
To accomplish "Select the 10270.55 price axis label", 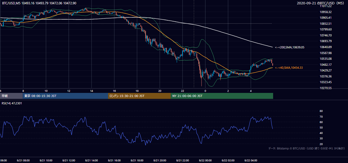I will (326, 88).
